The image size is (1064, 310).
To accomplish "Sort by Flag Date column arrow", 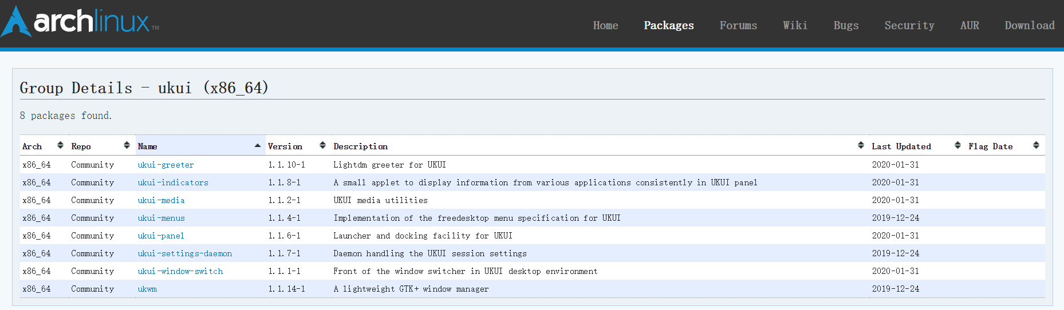I will click(1036, 146).
